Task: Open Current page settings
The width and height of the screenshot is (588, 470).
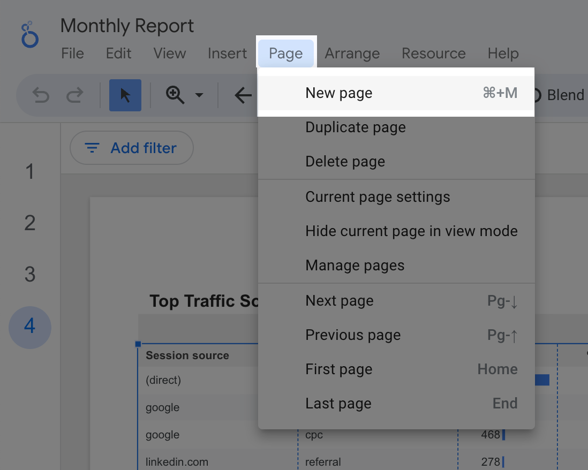Action: [378, 197]
